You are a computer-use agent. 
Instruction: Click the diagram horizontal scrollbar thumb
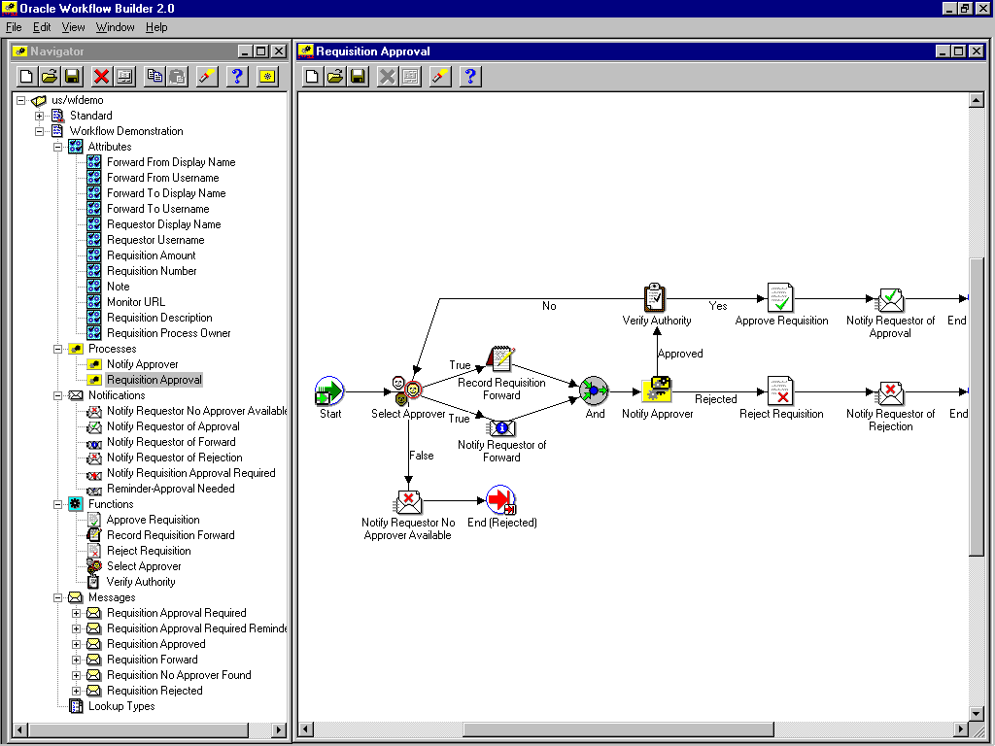pyautogui.click(x=618, y=729)
